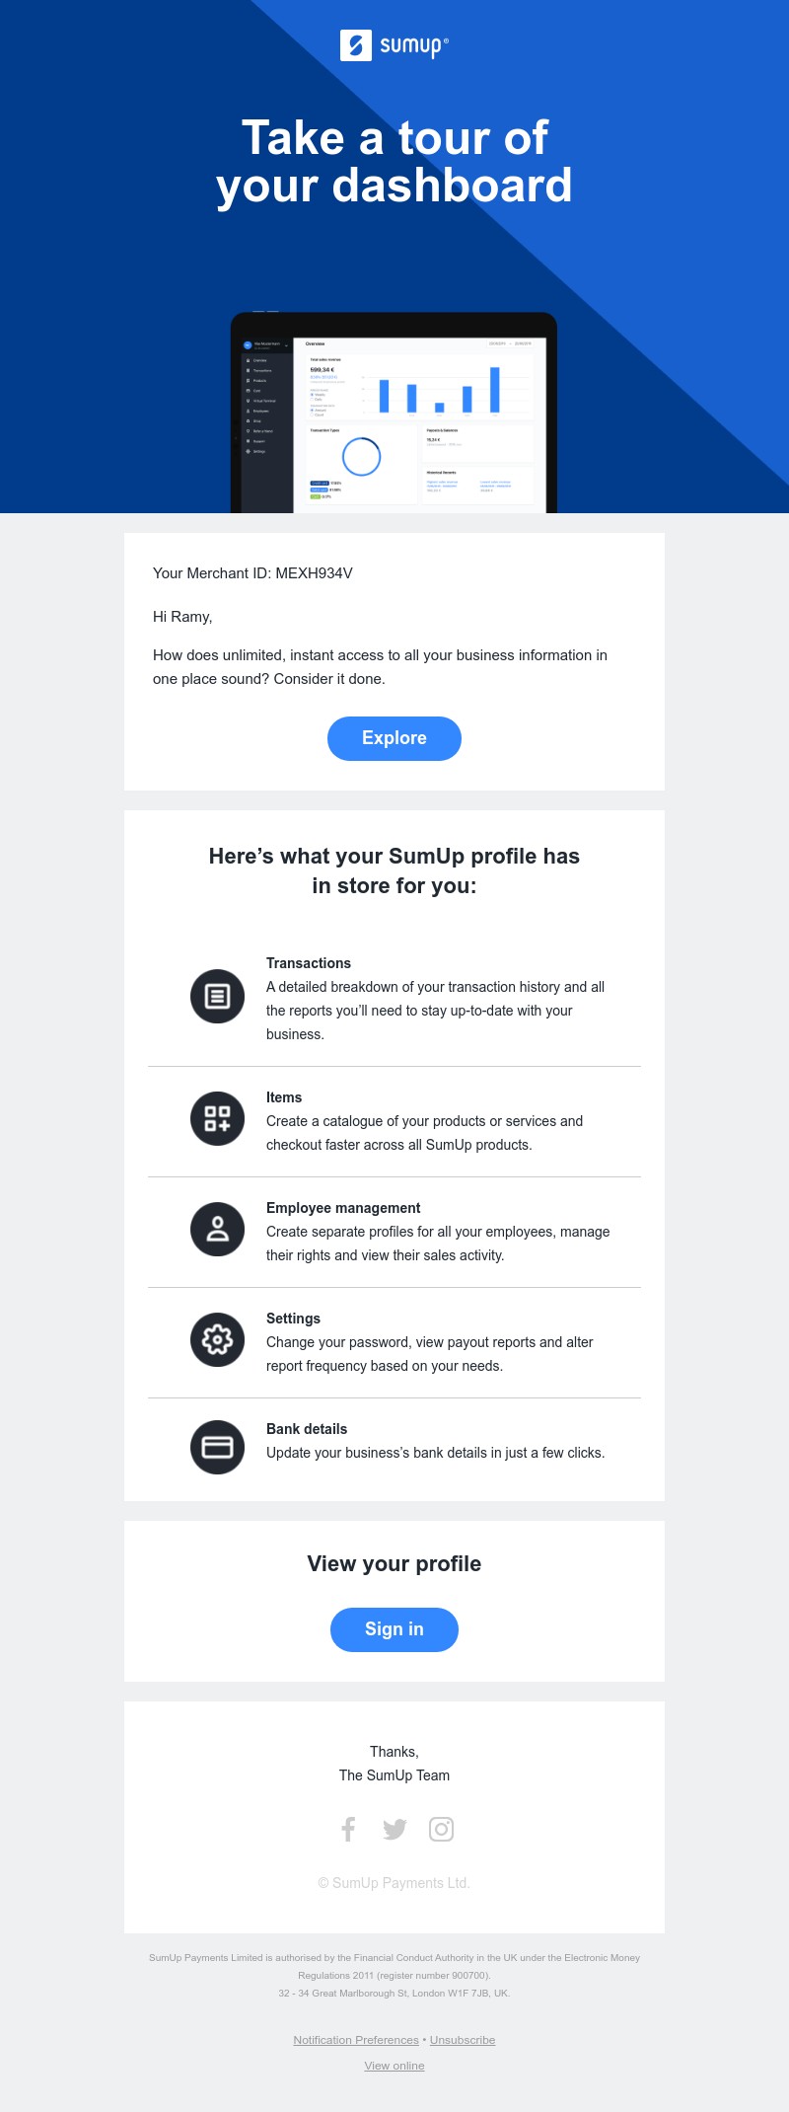The width and height of the screenshot is (789, 2112).
Task: Click the Unsubscribe link
Action: [463, 2040]
